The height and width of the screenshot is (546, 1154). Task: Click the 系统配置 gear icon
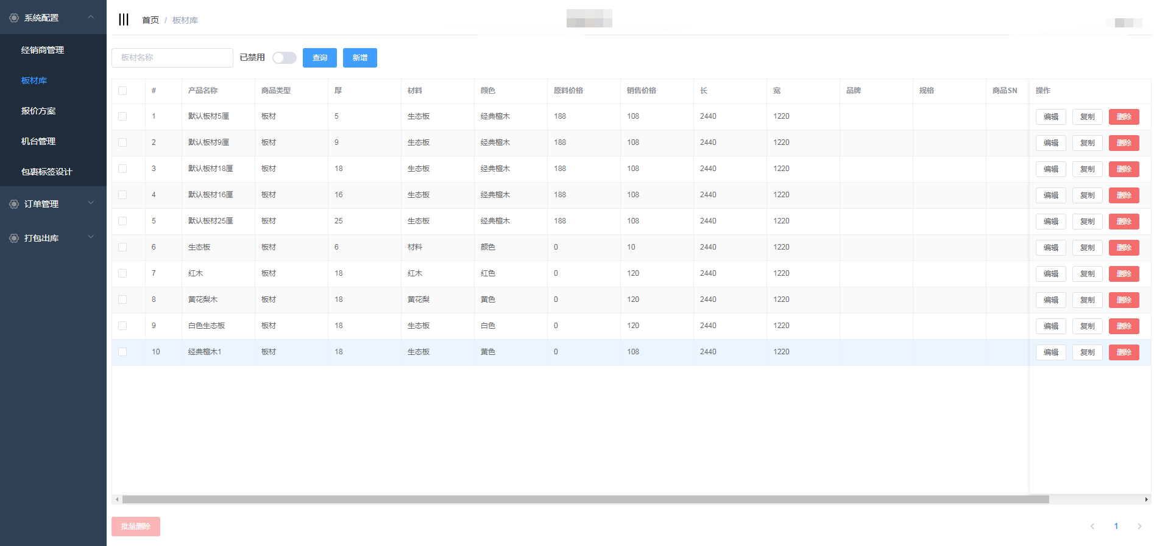click(x=14, y=18)
